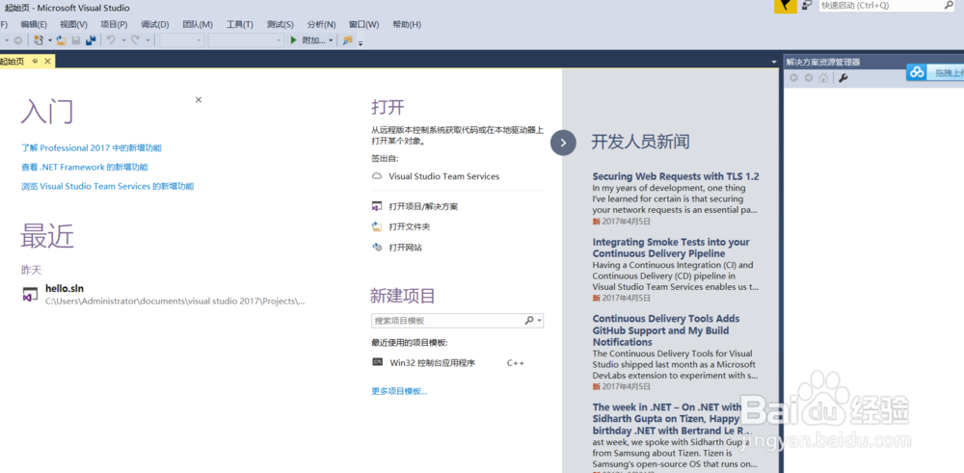Collapse the developer news panel with round arrow

click(563, 144)
